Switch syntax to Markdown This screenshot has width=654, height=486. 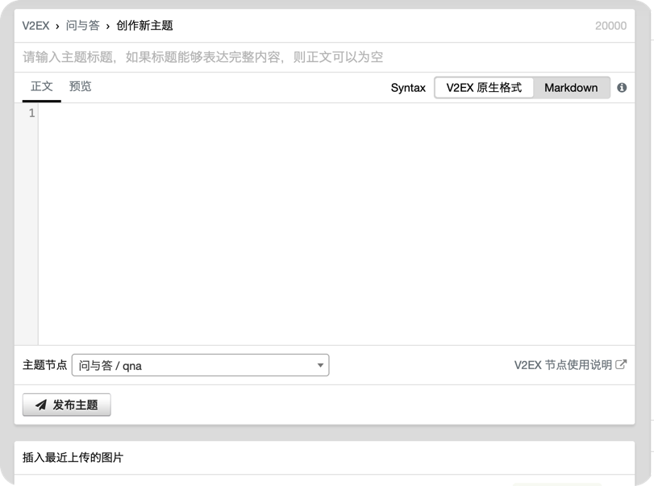571,88
